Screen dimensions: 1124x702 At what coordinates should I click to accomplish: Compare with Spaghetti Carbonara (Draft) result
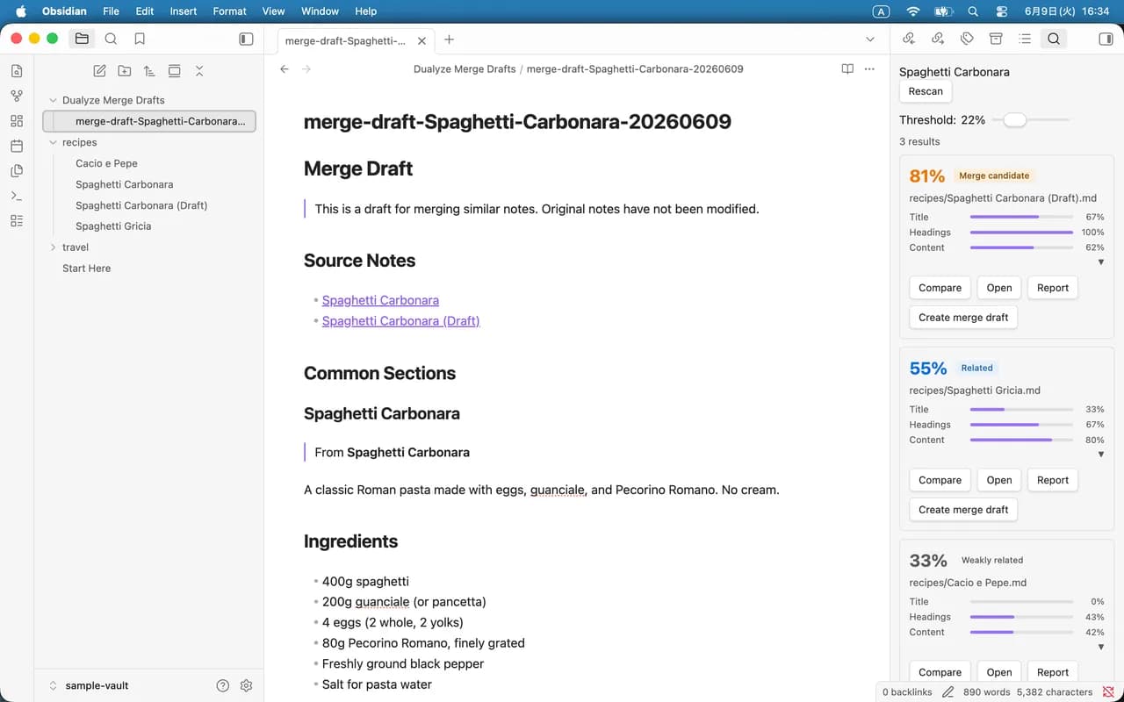[x=940, y=288]
